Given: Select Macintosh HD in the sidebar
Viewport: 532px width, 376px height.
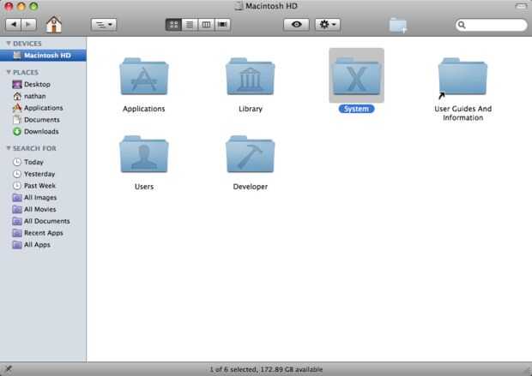Looking at the screenshot, I should [43, 55].
